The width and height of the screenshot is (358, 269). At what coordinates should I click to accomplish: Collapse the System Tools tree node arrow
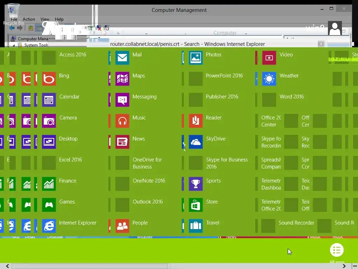pos(14,45)
